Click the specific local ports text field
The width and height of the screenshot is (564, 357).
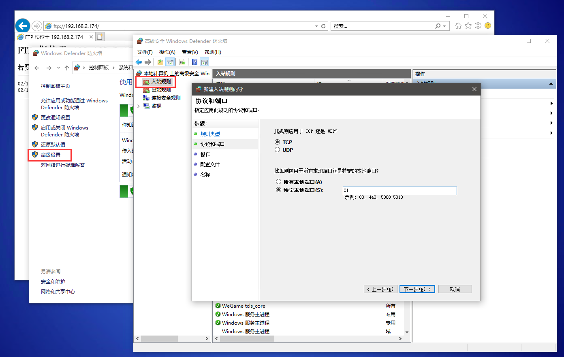399,190
